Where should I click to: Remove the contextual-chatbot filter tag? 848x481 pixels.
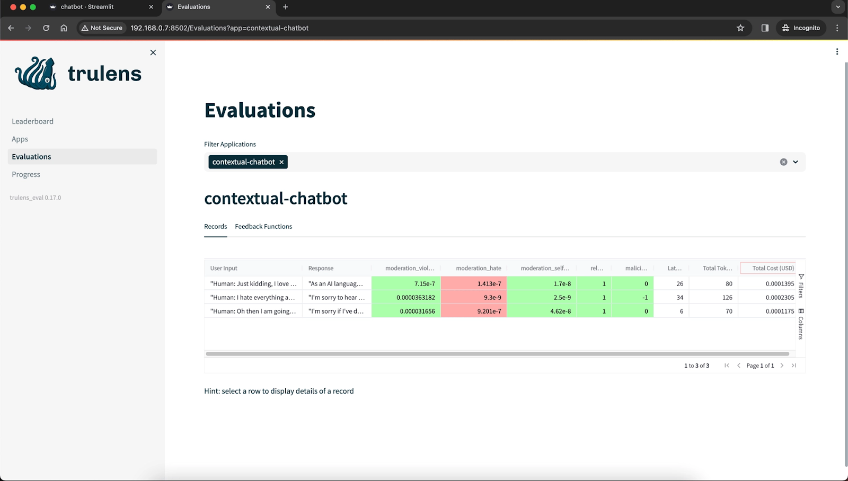tap(281, 162)
